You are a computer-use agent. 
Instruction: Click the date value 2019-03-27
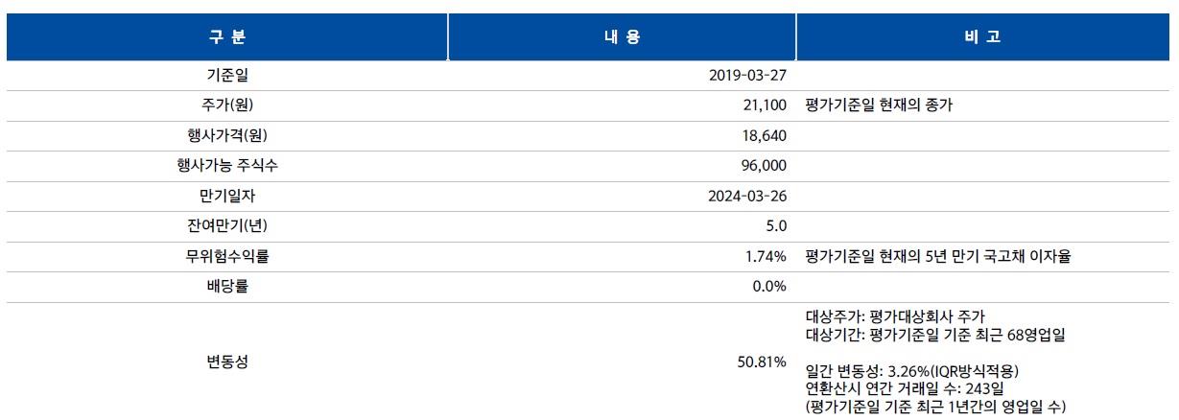(747, 75)
